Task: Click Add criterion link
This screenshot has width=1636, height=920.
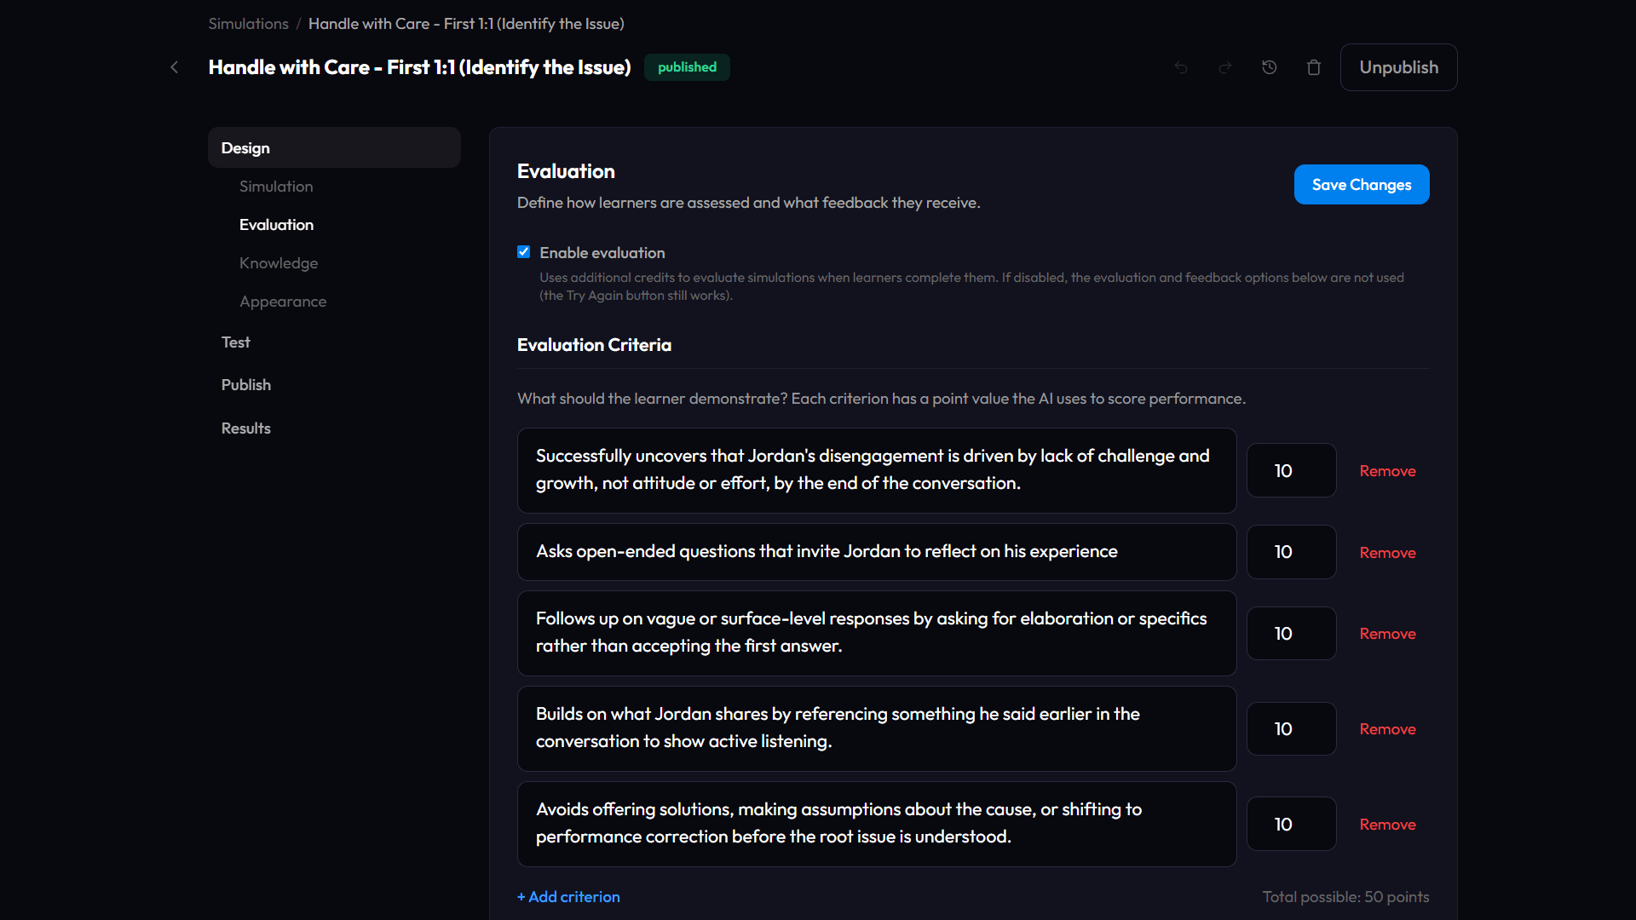Action: (568, 897)
